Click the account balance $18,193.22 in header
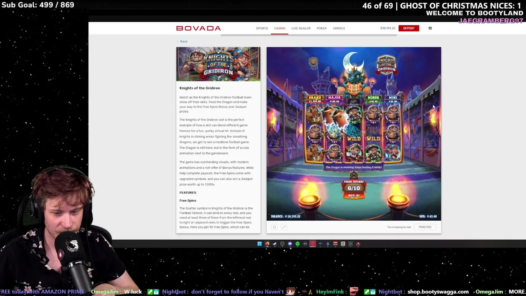Image resolution: width=526 pixels, height=296 pixels. 388,28
